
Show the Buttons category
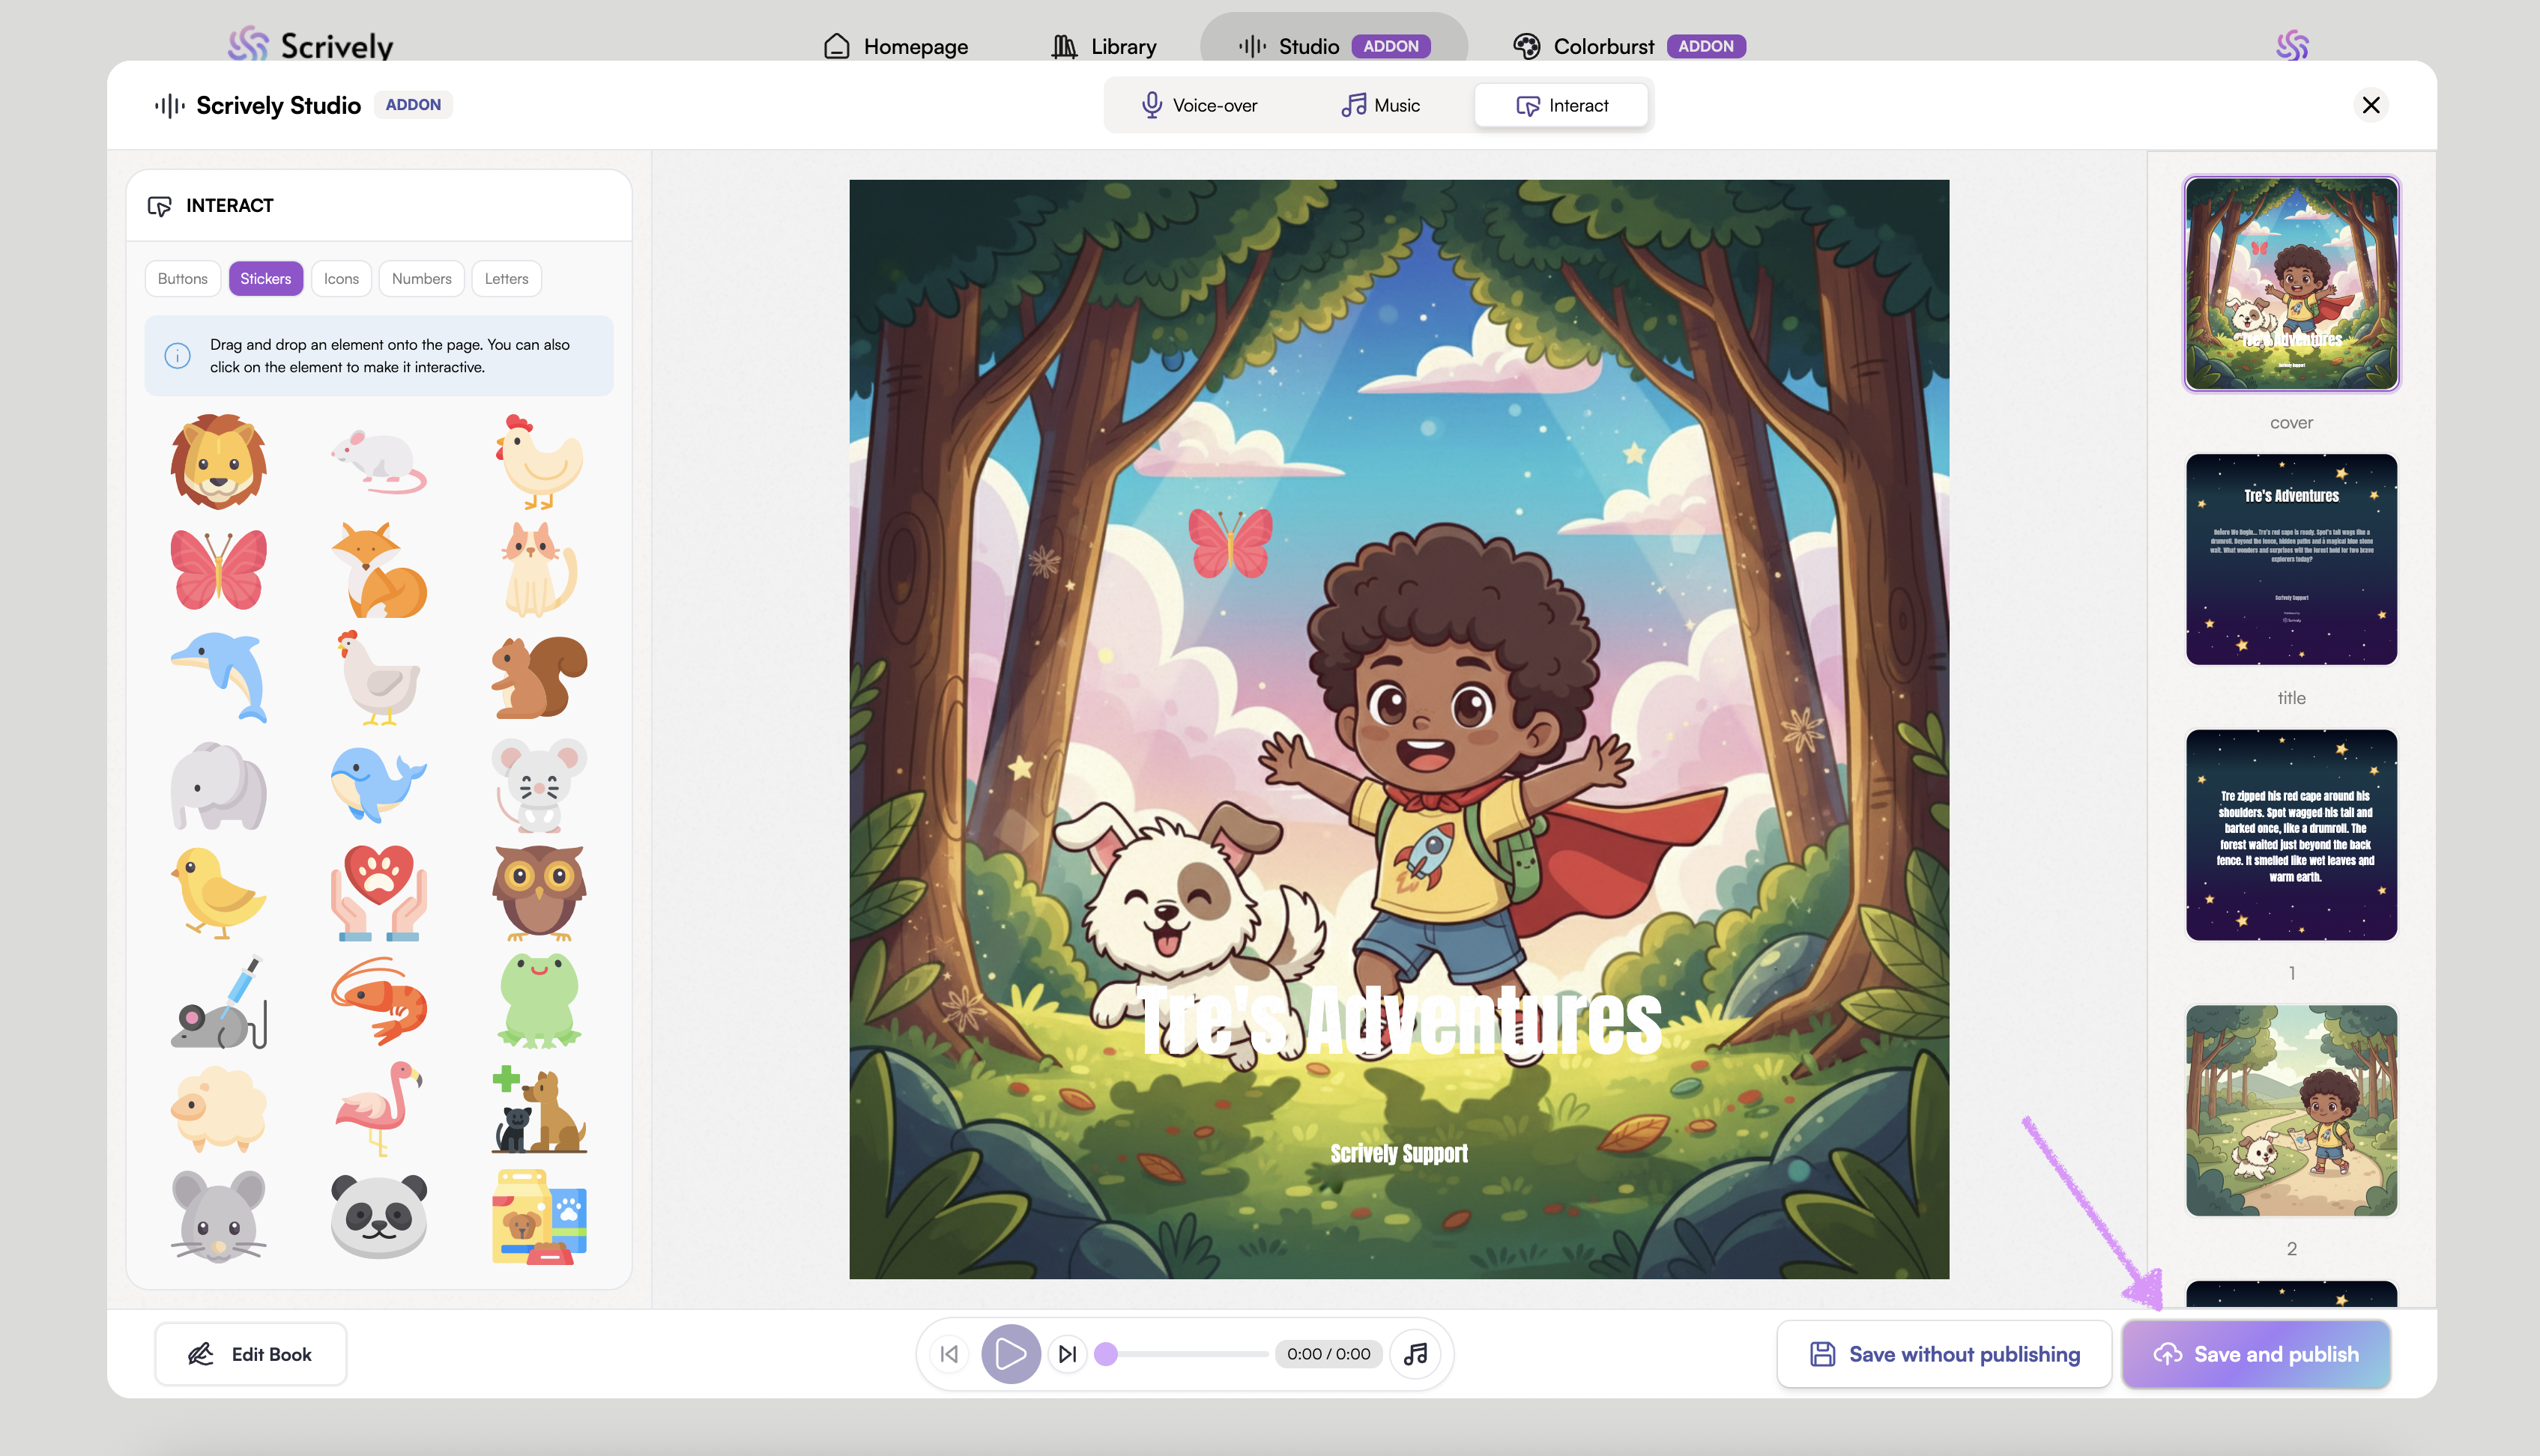[x=182, y=279]
